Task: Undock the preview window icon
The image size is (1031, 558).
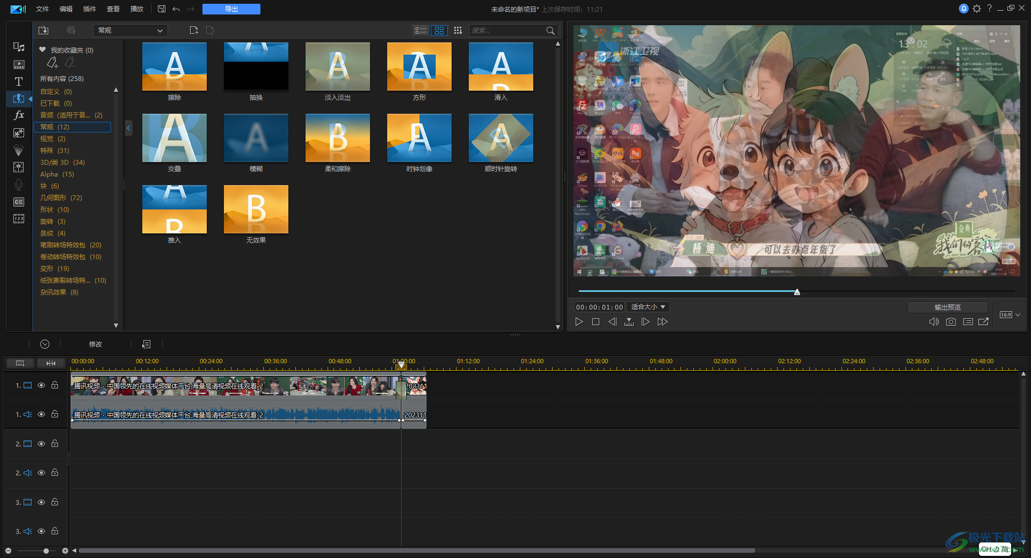Action: [984, 322]
